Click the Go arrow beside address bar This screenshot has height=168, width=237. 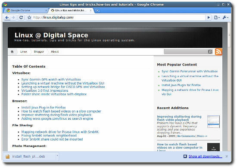209,18
